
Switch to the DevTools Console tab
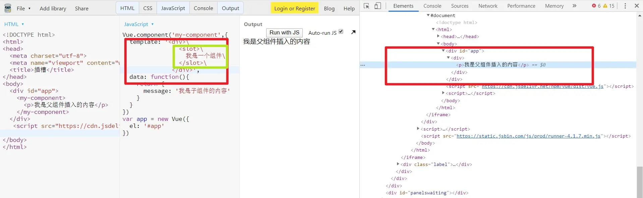[432, 6]
